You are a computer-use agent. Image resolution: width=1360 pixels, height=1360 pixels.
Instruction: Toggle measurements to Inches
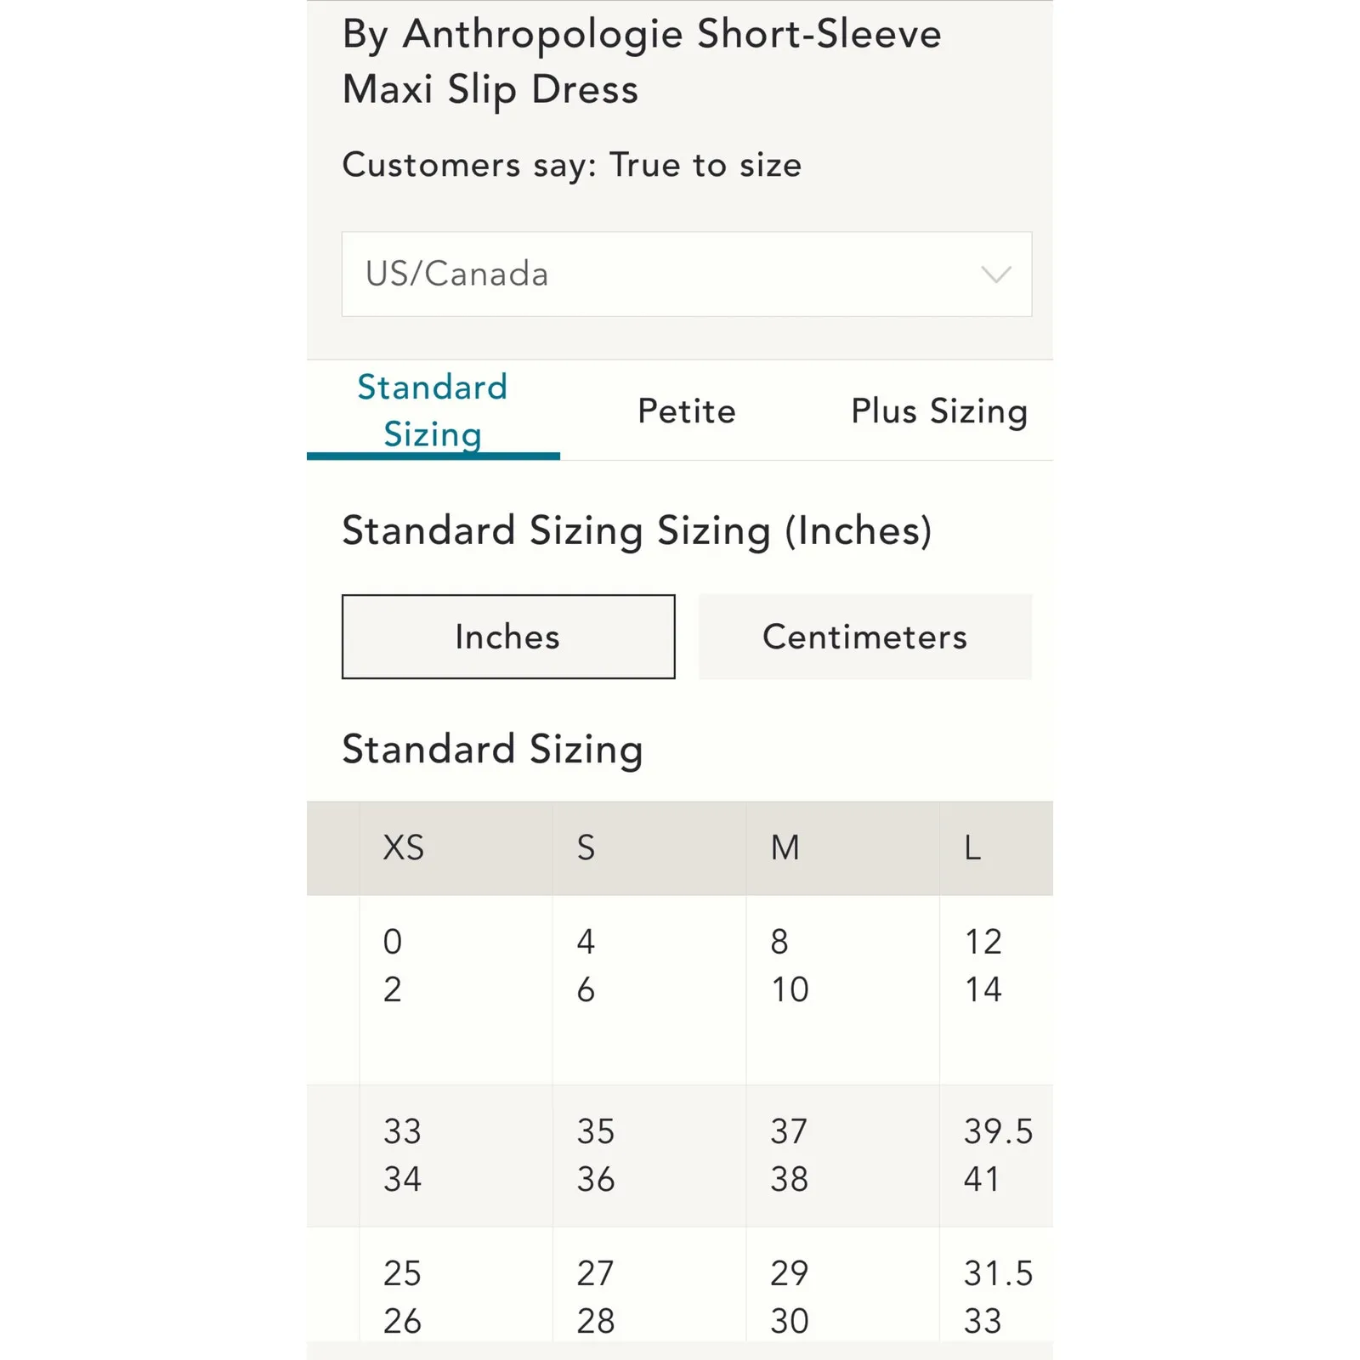coord(508,637)
